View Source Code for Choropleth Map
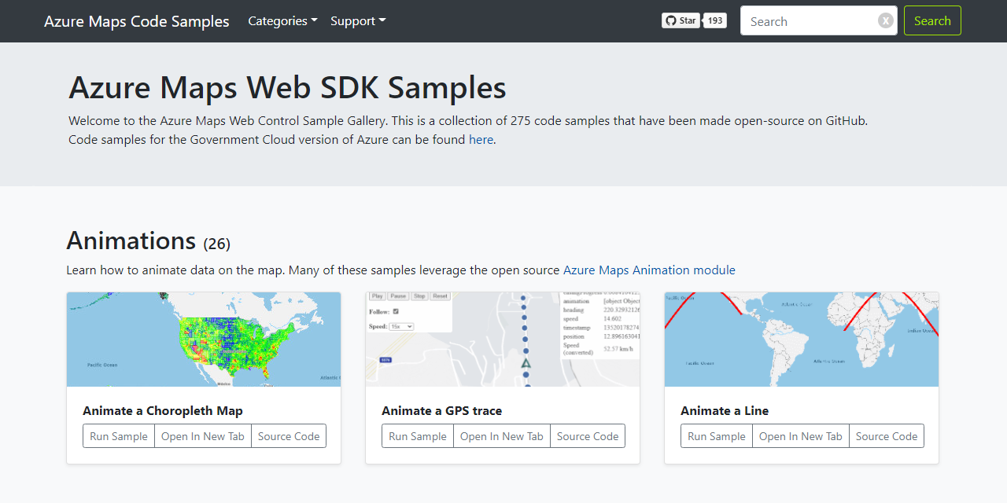Viewport: 1007px width, 503px height. 289,436
